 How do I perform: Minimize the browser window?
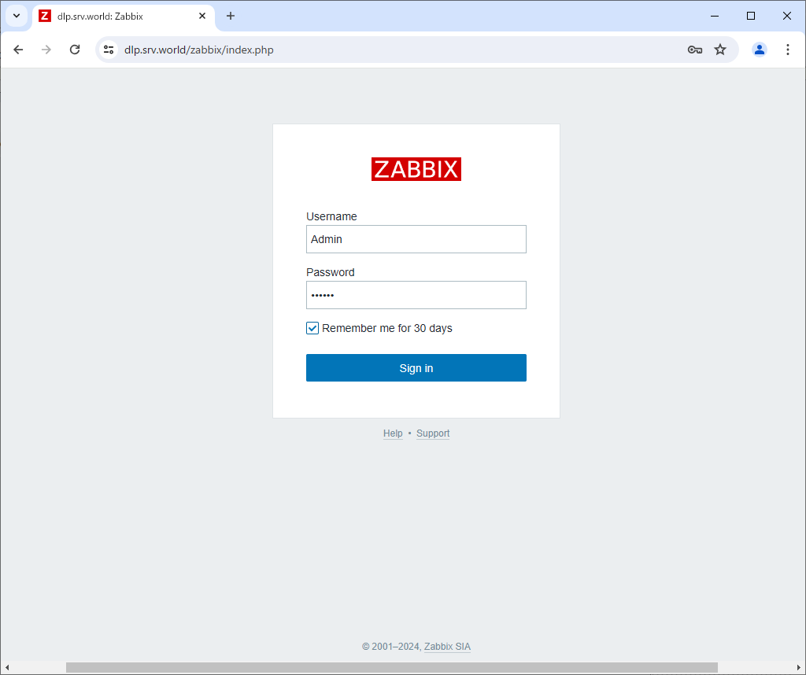[x=715, y=16]
